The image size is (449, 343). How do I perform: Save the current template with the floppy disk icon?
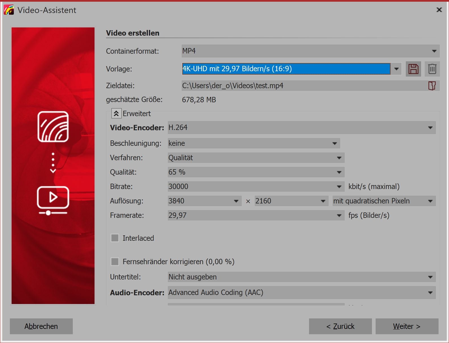point(413,69)
